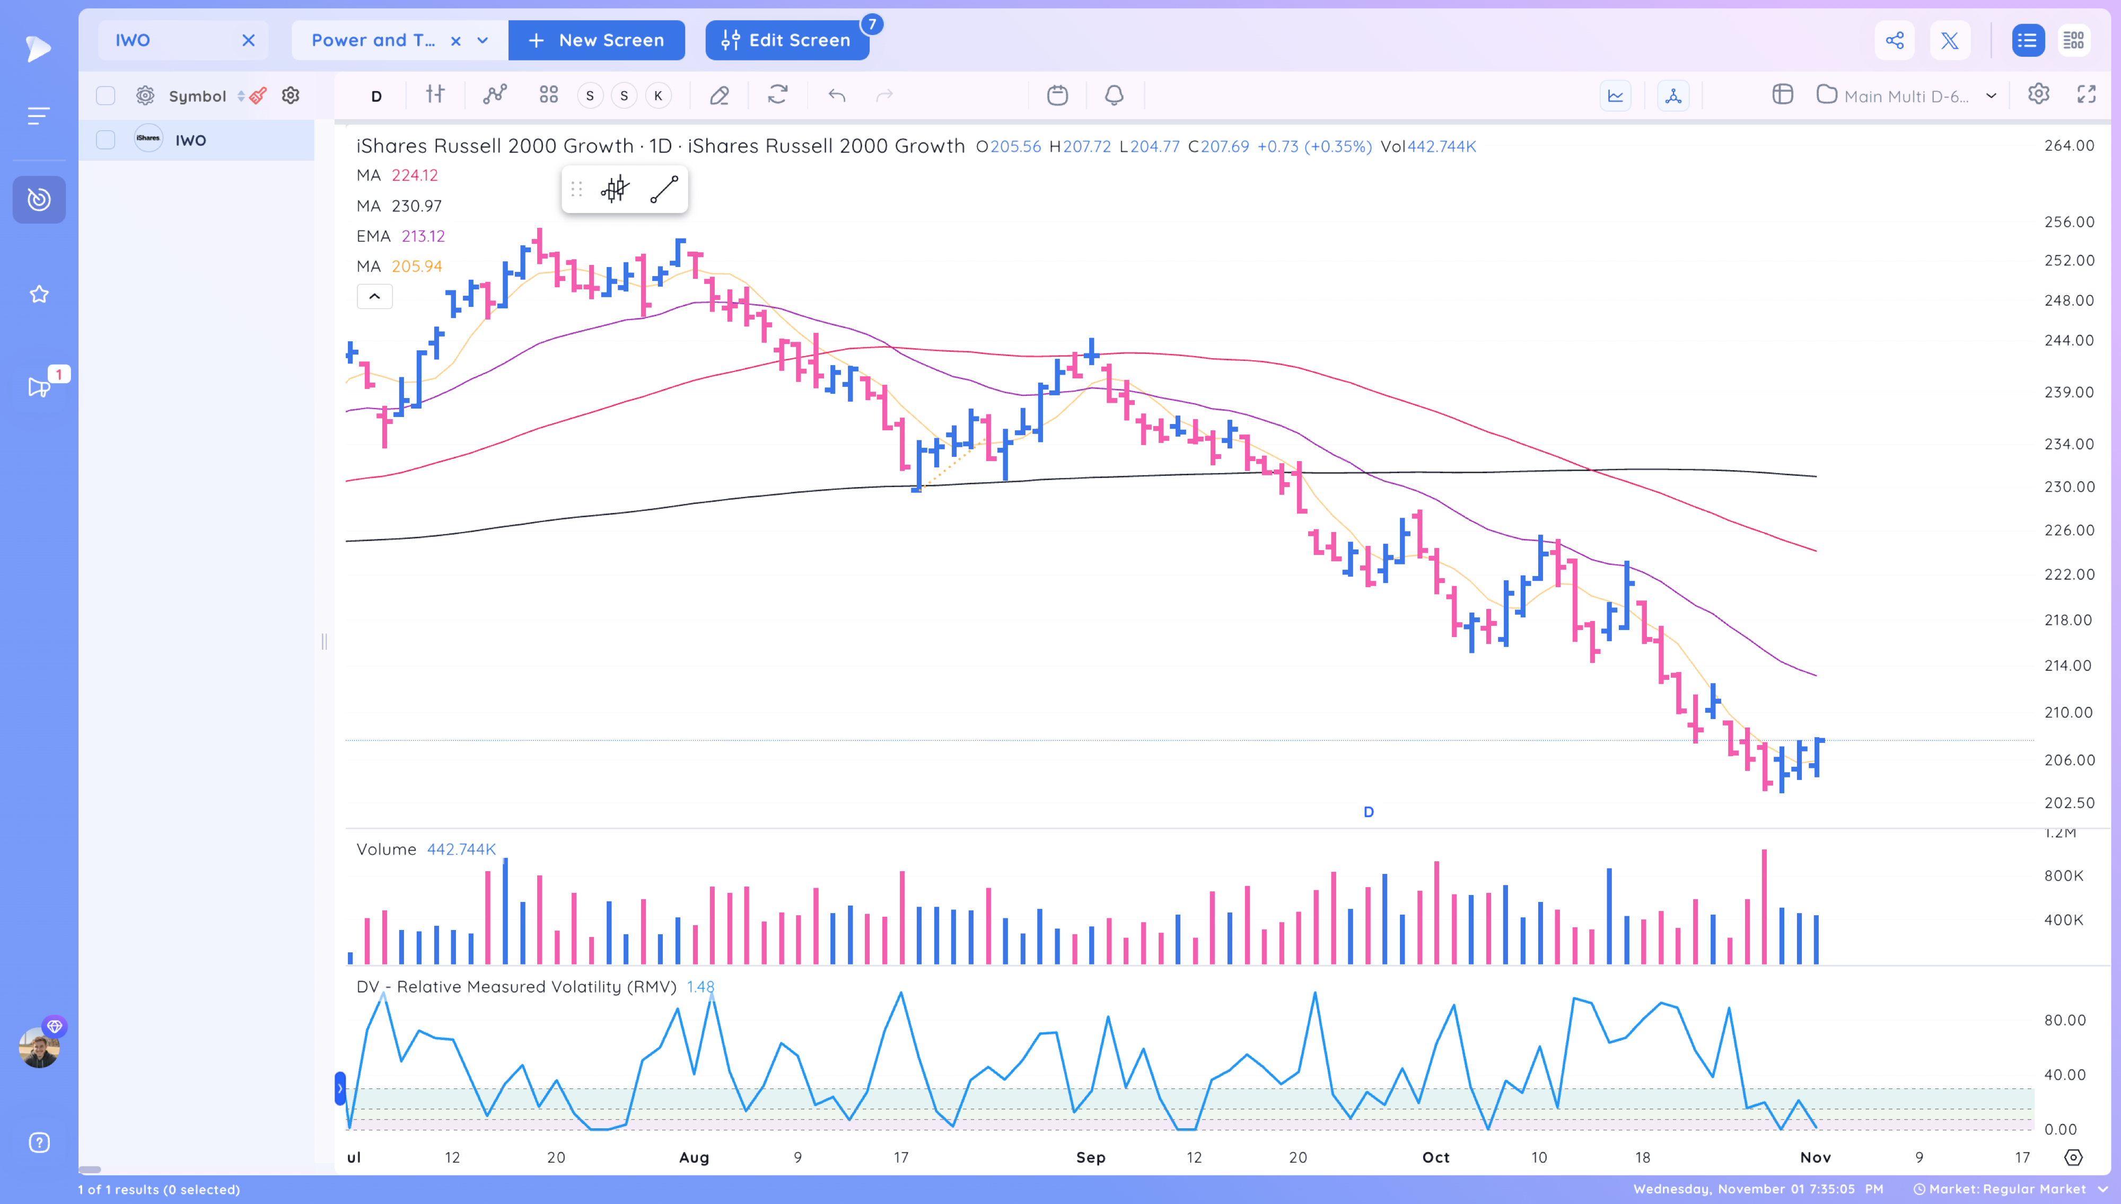Open the calendar date icon
Image resolution: width=2121 pixels, height=1204 pixels.
click(x=1057, y=95)
